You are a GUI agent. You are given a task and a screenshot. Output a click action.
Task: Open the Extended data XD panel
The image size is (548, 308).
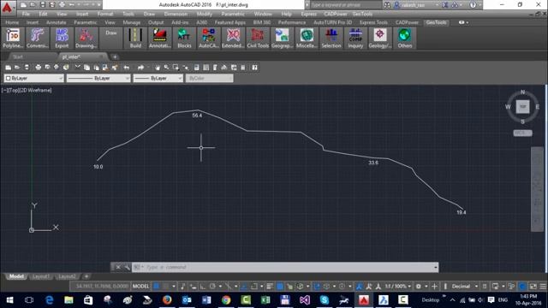tap(233, 38)
